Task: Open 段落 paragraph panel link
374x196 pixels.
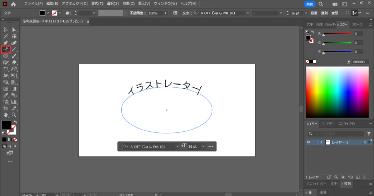Action: click(314, 13)
